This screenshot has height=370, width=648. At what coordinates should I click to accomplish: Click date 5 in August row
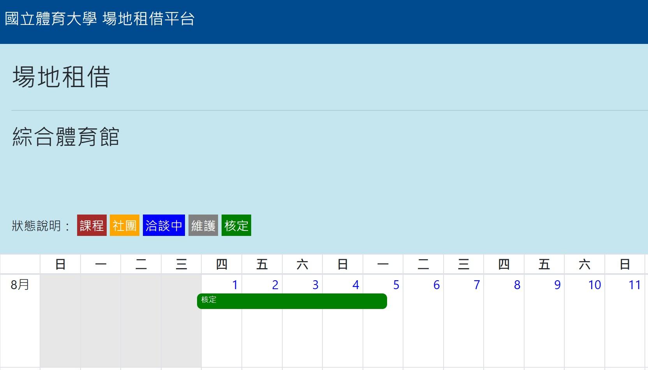tap(396, 285)
